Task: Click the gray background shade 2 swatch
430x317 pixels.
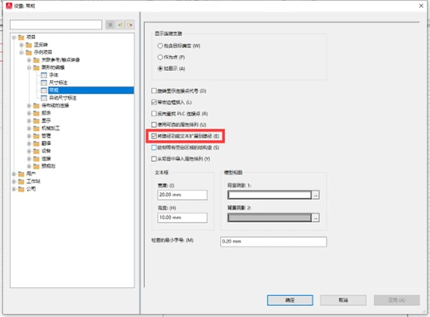Action: [x=270, y=218]
